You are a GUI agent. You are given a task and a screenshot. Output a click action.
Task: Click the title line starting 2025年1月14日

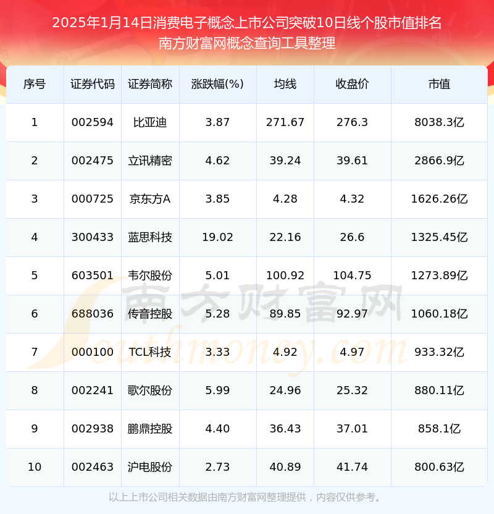coord(246,23)
